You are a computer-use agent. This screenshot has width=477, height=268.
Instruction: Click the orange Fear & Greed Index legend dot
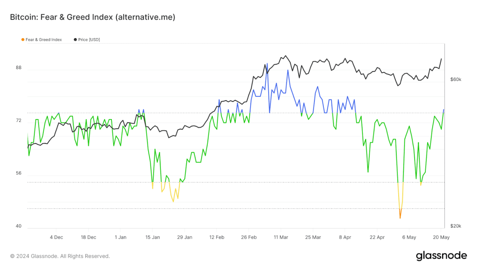23,40
